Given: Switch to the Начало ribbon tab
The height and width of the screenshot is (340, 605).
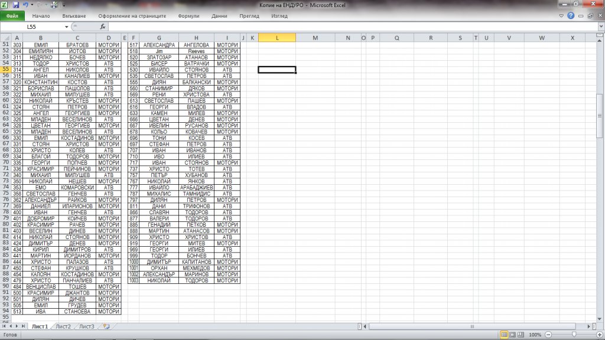Looking at the screenshot, I should pos(41,16).
